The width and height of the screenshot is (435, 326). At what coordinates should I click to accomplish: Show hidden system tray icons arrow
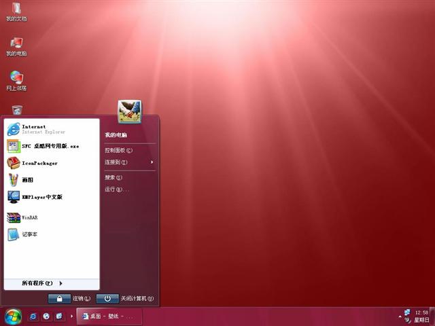tap(400, 316)
